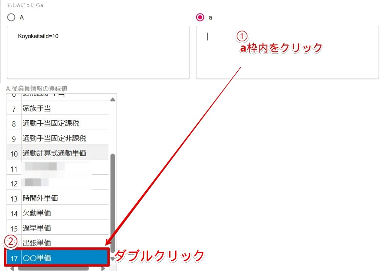Select row 13 時間外単価

coord(57,198)
